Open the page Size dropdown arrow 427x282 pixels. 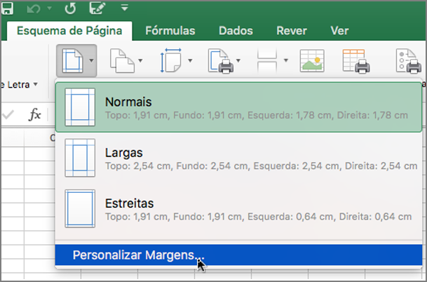click(190, 60)
